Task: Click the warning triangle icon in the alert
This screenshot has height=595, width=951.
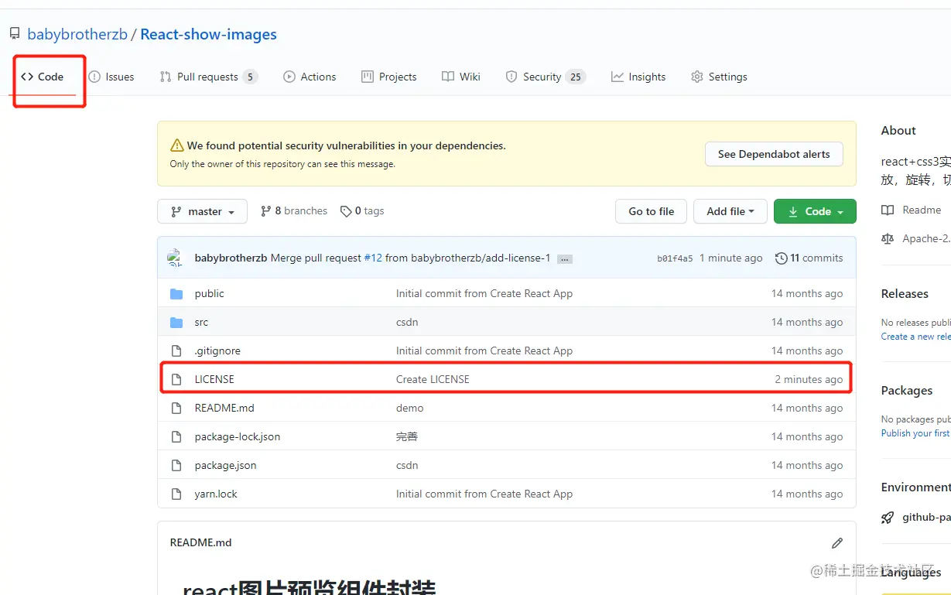Action: pos(177,145)
